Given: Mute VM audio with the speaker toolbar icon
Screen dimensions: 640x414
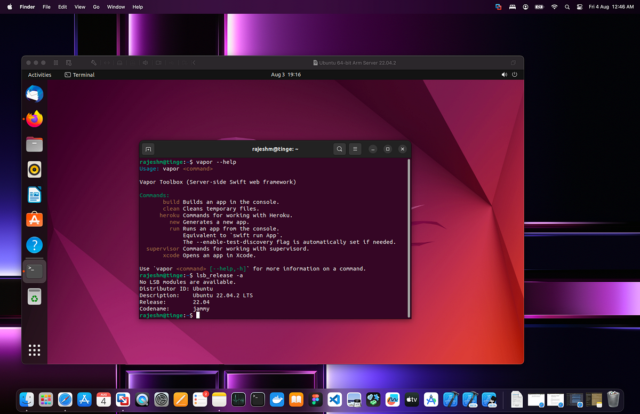Looking at the screenshot, I should 145,62.
